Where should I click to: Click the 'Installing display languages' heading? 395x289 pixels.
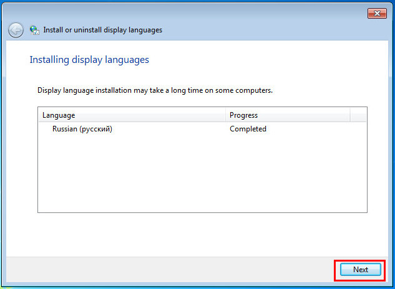89,60
